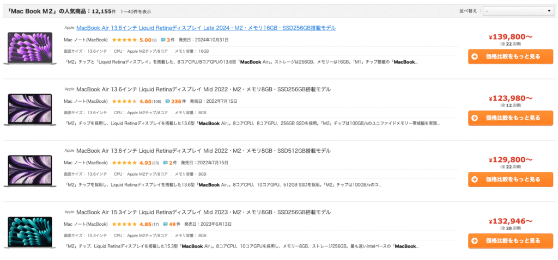The image size is (558, 260).
Task: Click the 画面サイズ： 15.3インチ spec text
Action: pyautogui.click(x=86, y=236)
